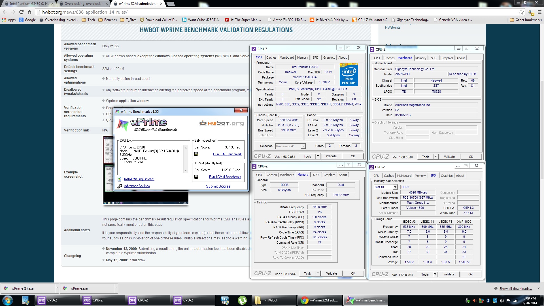This screenshot has height=306, width=544.
Task: Click the CPU List scroll up arrow
Action: (x=186, y=148)
